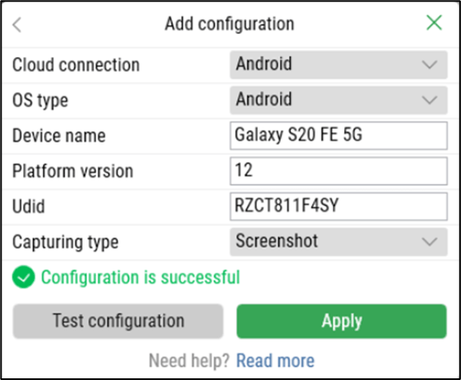Click the OS type chevron arrow
This screenshot has width=461, height=380.
(x=430, y=100)
